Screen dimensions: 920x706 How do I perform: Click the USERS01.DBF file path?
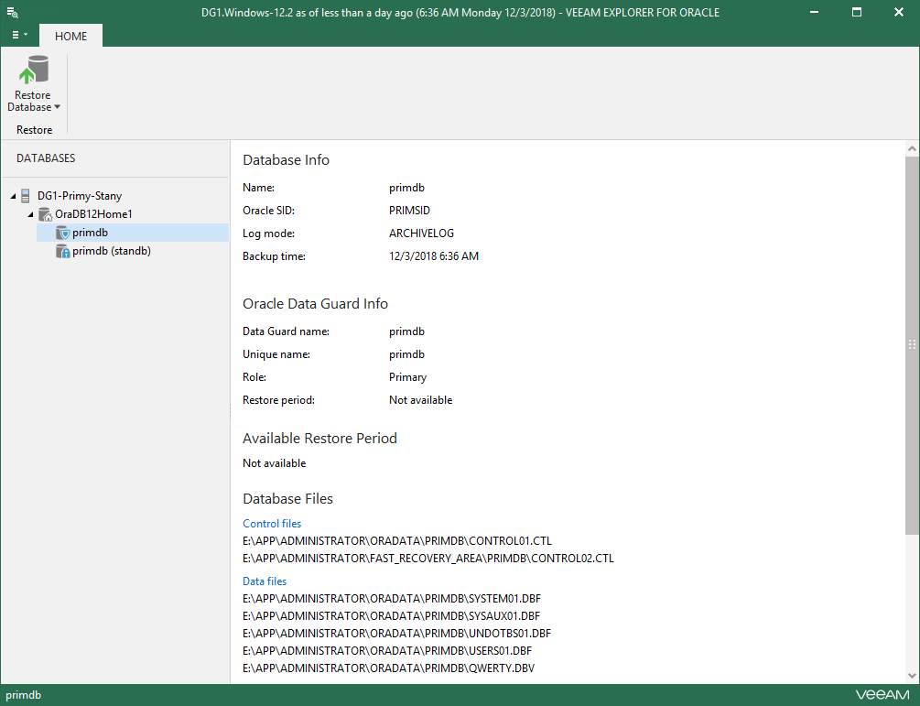point(387,651)
